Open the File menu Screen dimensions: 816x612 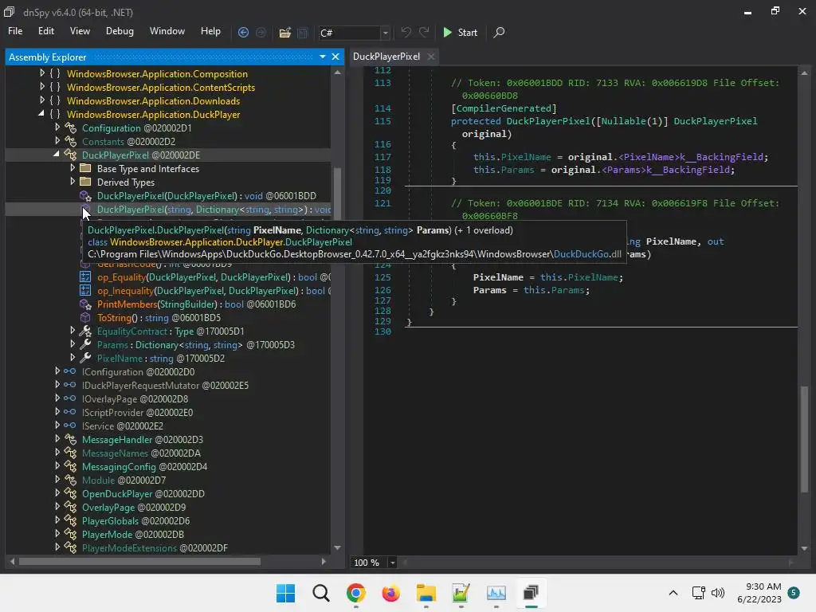(x=15, y=31)
